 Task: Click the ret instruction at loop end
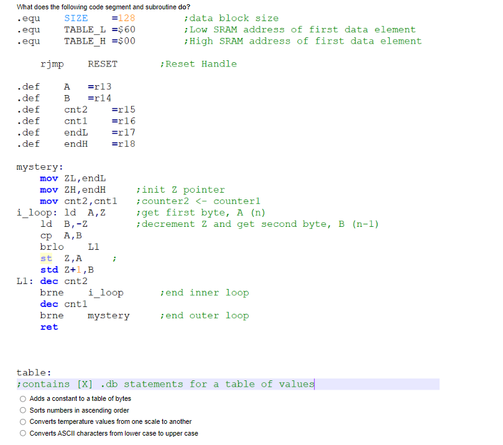[49, 327]
